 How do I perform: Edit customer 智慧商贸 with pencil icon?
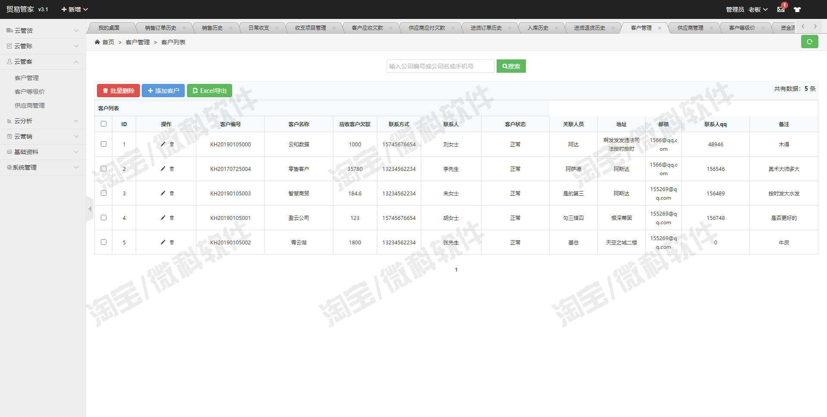click(163, 193)
